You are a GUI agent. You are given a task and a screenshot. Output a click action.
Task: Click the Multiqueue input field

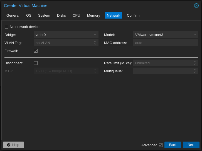coord(166,71)
